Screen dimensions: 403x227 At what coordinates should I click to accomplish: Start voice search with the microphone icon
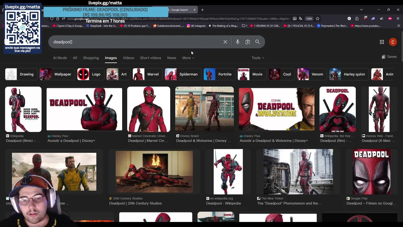point(238,42)
